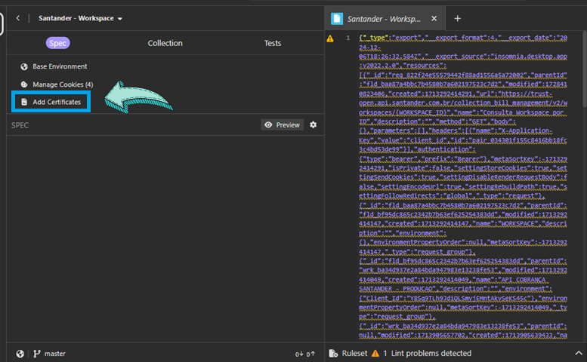Go back using the left chevron
Screen dimensions: 587x362
(17, 18)
